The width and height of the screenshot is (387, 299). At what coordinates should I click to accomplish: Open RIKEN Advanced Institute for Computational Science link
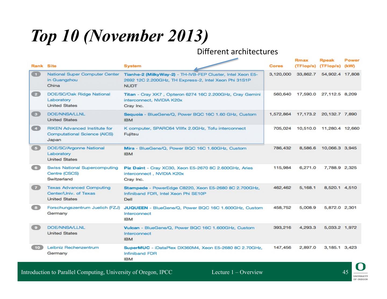pyautogui.click(x=80, y=131)
